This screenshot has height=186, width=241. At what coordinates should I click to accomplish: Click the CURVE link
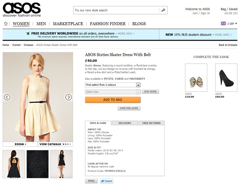pyautogui.click(x=119, y=79)
